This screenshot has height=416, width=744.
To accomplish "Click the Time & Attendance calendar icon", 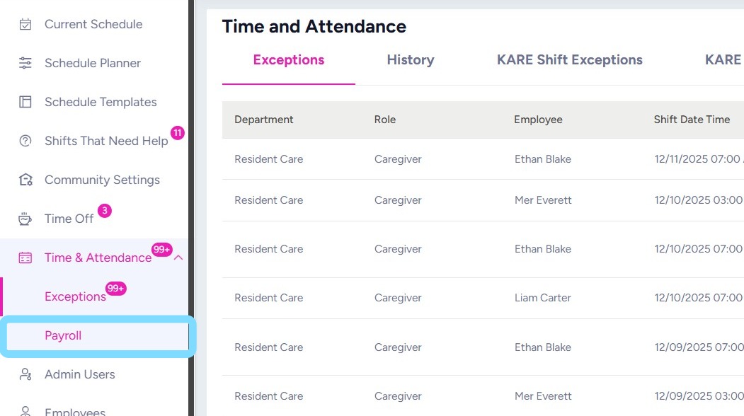I will click(25, 258).
